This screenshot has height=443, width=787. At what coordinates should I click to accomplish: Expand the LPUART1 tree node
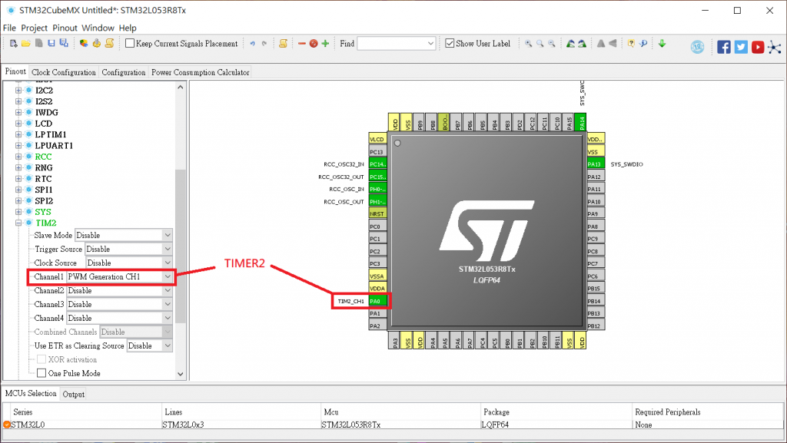pyautogui.click(x=18, y=145)
